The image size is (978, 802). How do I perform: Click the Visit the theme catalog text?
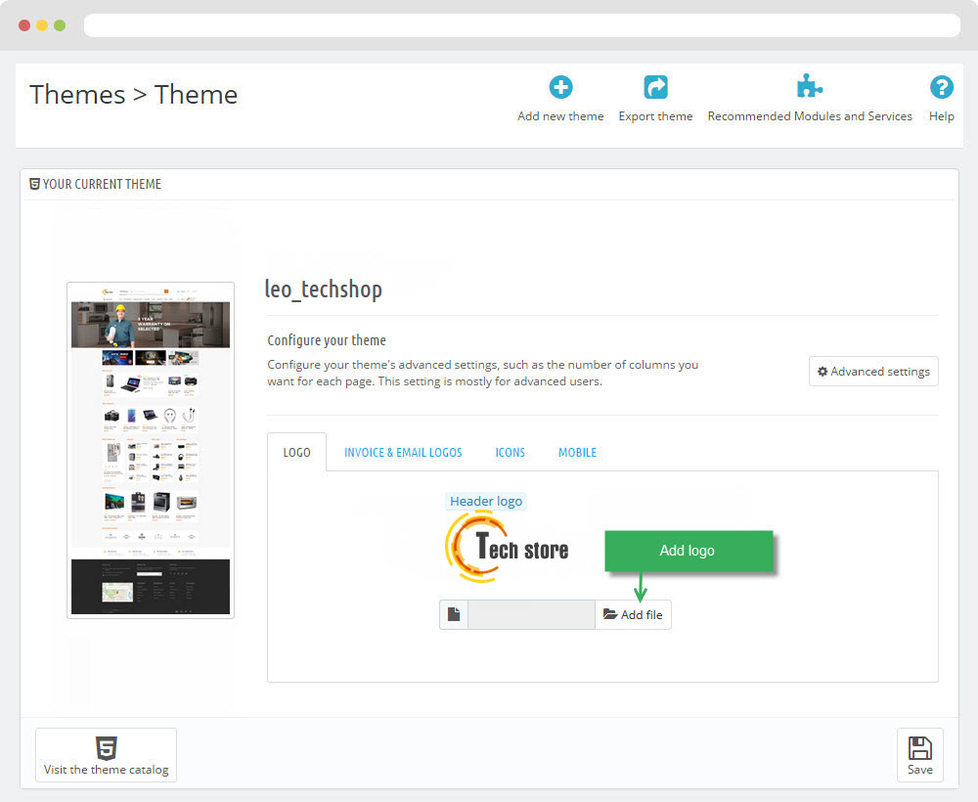(x=106, y=770)
